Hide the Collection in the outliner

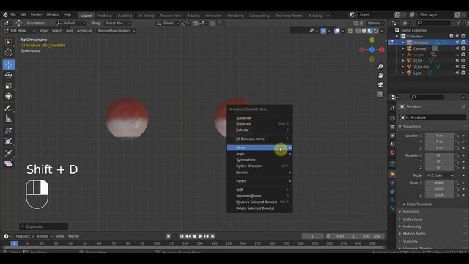[x=457, y=36]
